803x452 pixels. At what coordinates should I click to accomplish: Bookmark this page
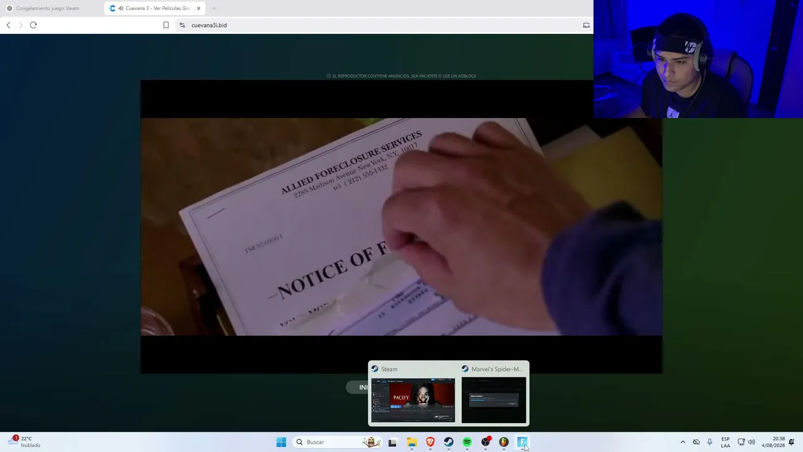point(166,25)
